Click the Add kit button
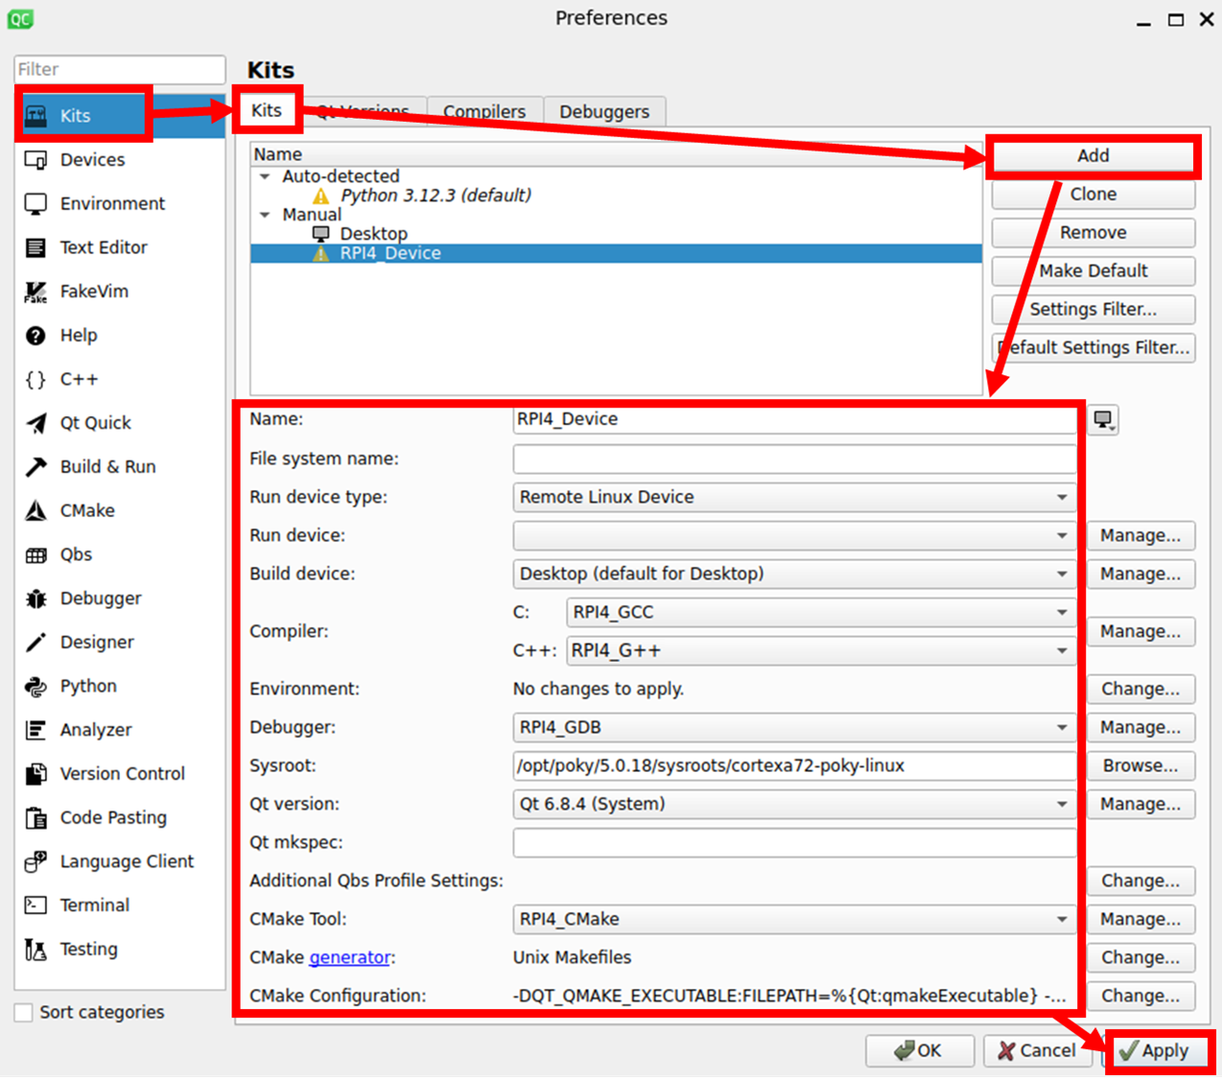1222x1079 pixels. coord(1093,155)
